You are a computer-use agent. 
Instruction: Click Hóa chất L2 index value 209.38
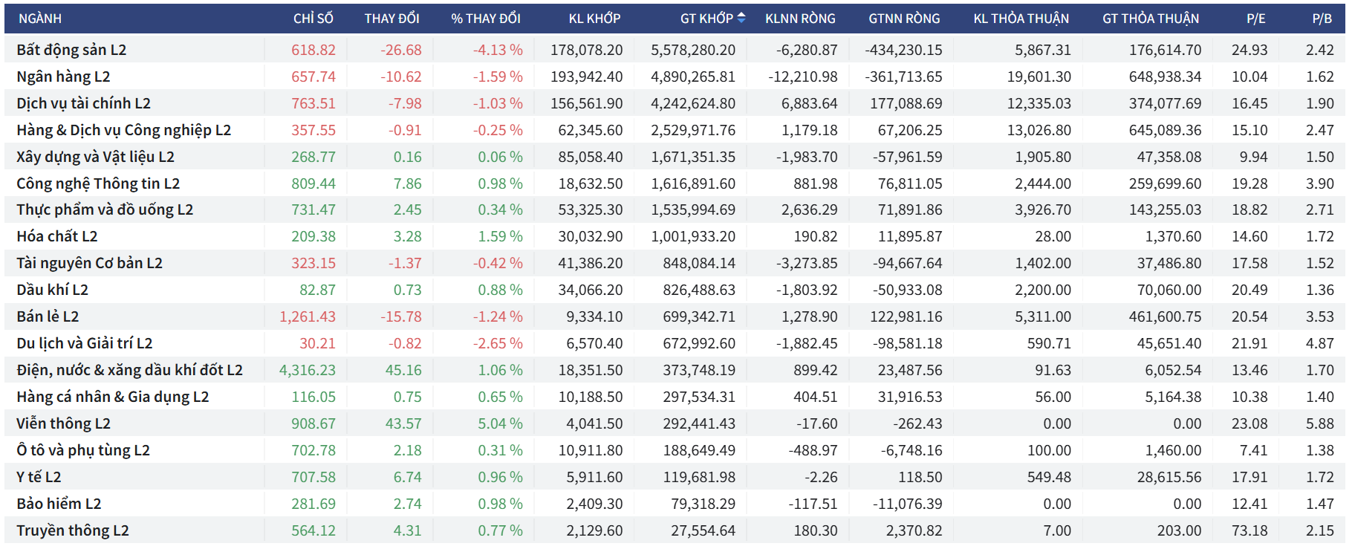pos(313,236)
